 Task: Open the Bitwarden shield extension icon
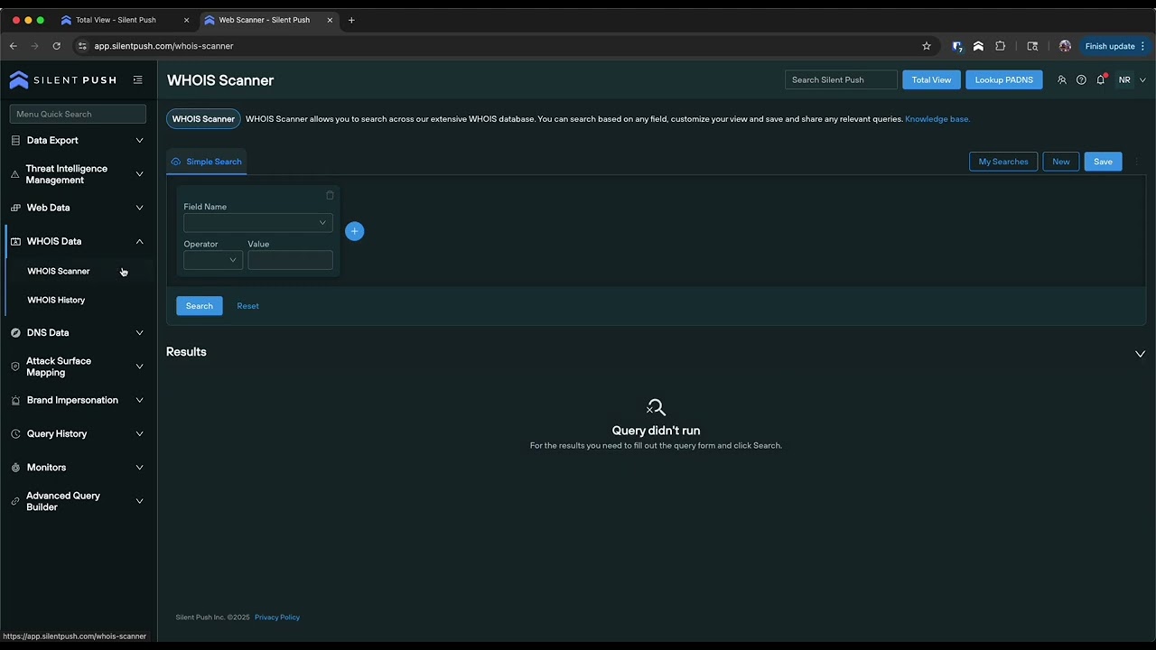957,46
